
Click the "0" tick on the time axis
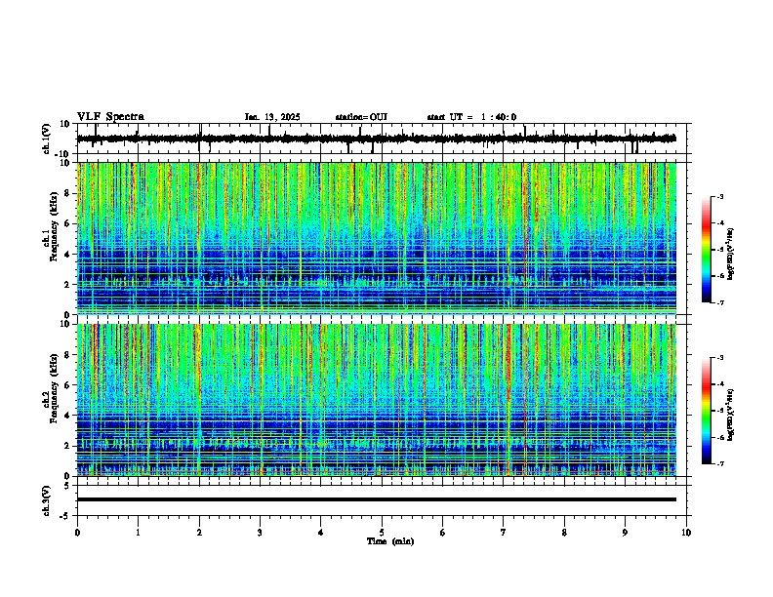(77, 533)
